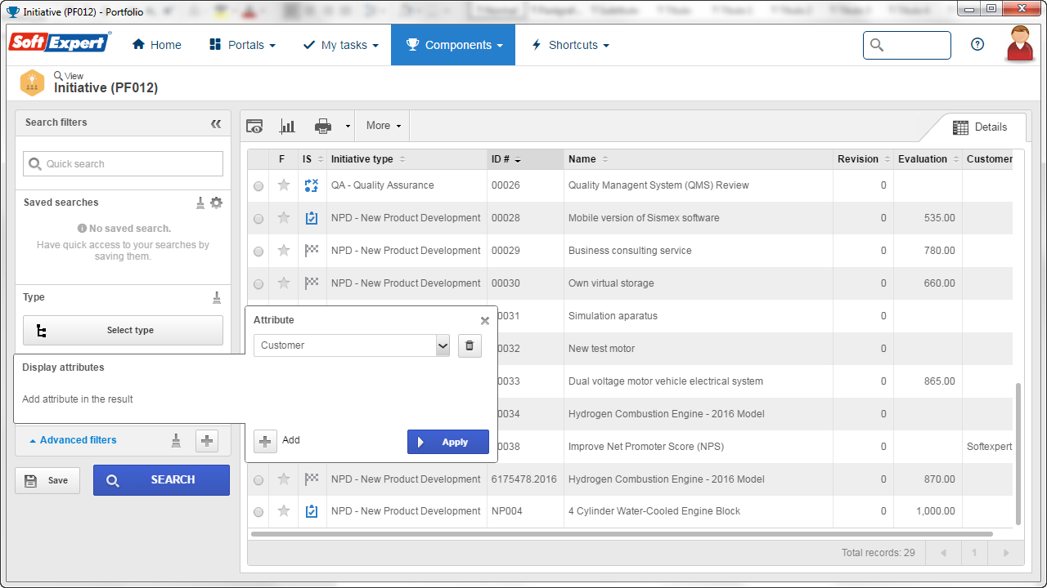This screenshot has width=1047, height=588.
Task: Sort by Name column
Action: [699, 159]
